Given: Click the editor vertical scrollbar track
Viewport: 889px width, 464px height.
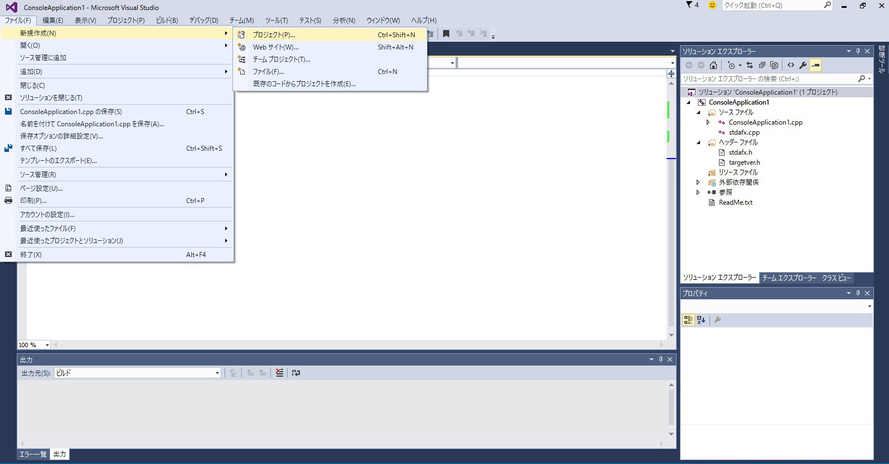Looking at the screenshot, I should coord(671,250).
